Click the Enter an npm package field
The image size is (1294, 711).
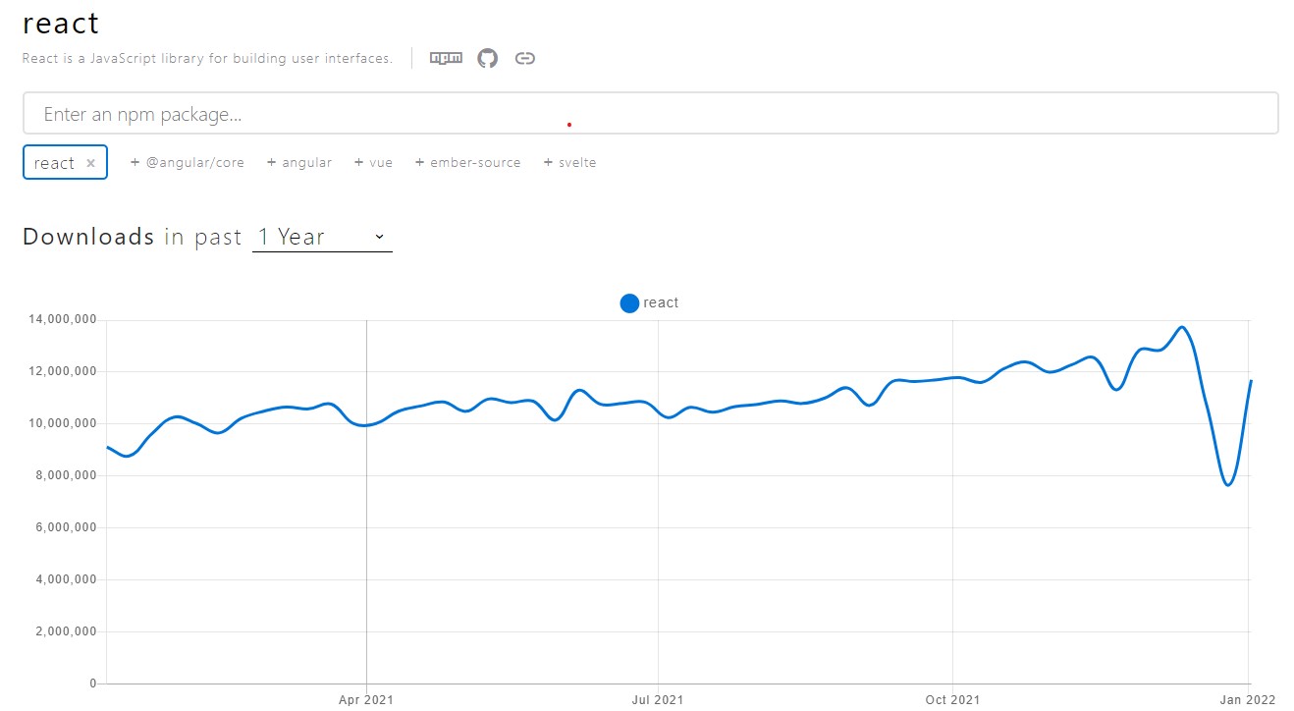pyautogui.click(x=651, y=114)
